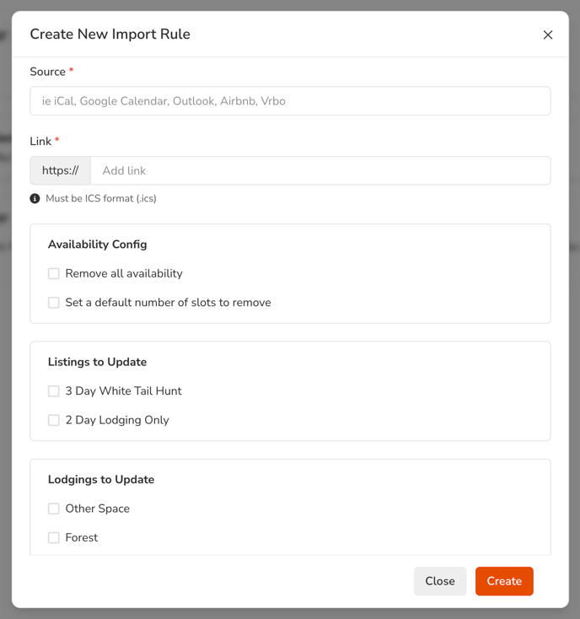The width and height of the screenshot is (580, 619).
Task: Close the dialog with the X icon
Action: (x=548, y=35)
